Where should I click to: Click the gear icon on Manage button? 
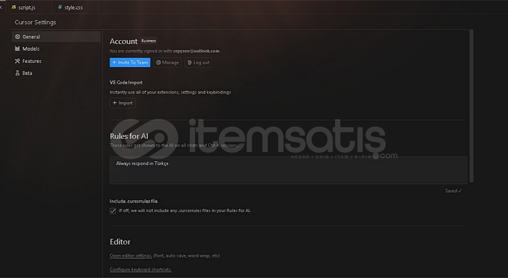[x=158, y=63]
